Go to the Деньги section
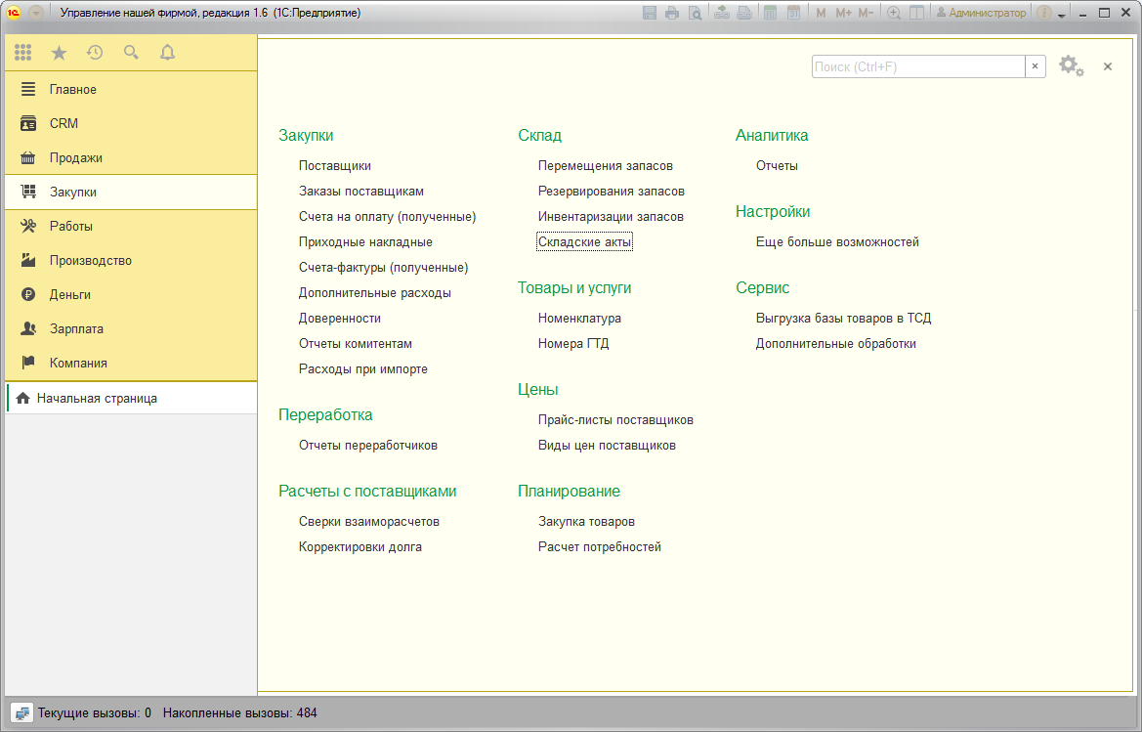The height and width of the screenshot is (732, 1142). point(131,294)
